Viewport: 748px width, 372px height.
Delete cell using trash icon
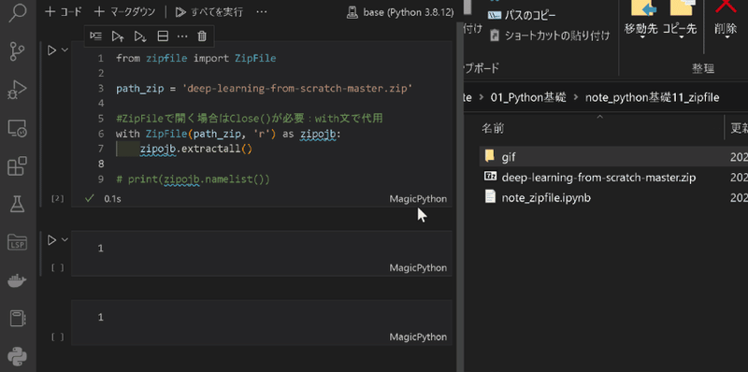pos(202,36)
